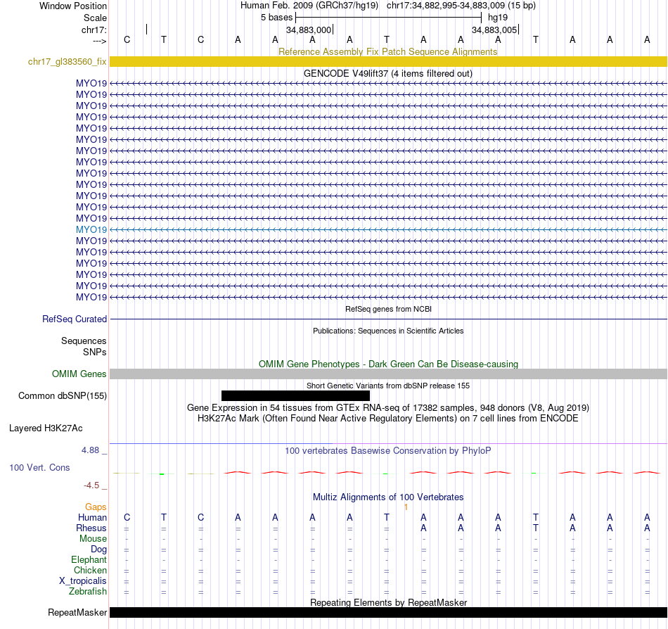Open Reference Assembly Fix Patch Sequence Alignments track title

(x=387, y=51)
